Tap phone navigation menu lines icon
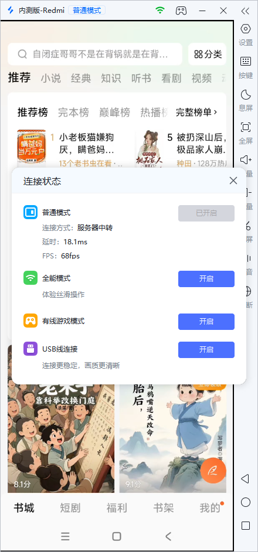The width and height of the screenshot is (258, 552). click(x=65, y=536)
